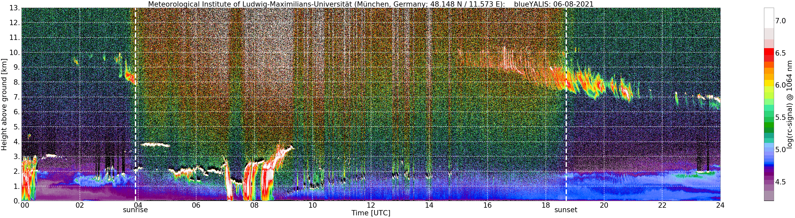Click the "Time [UTC]" axis label
This screenshot has height=218, width=795.
click(x=371, y=213)
